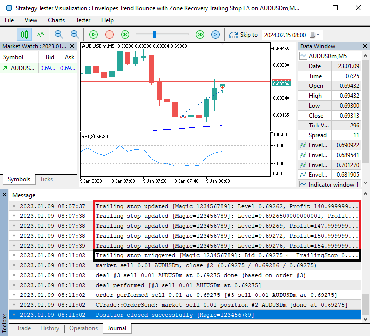Click the RSI(8) indicator label

pyautogui.click(x=95, y=136)
